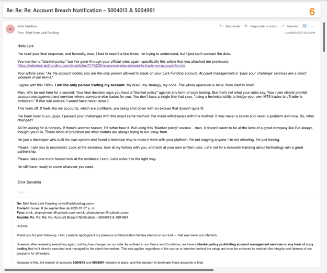Image resolution: width=327 pixels, height=273 pixels.
Task: Click the horizontal scrollbar at bottom
Action: point(109,270)
